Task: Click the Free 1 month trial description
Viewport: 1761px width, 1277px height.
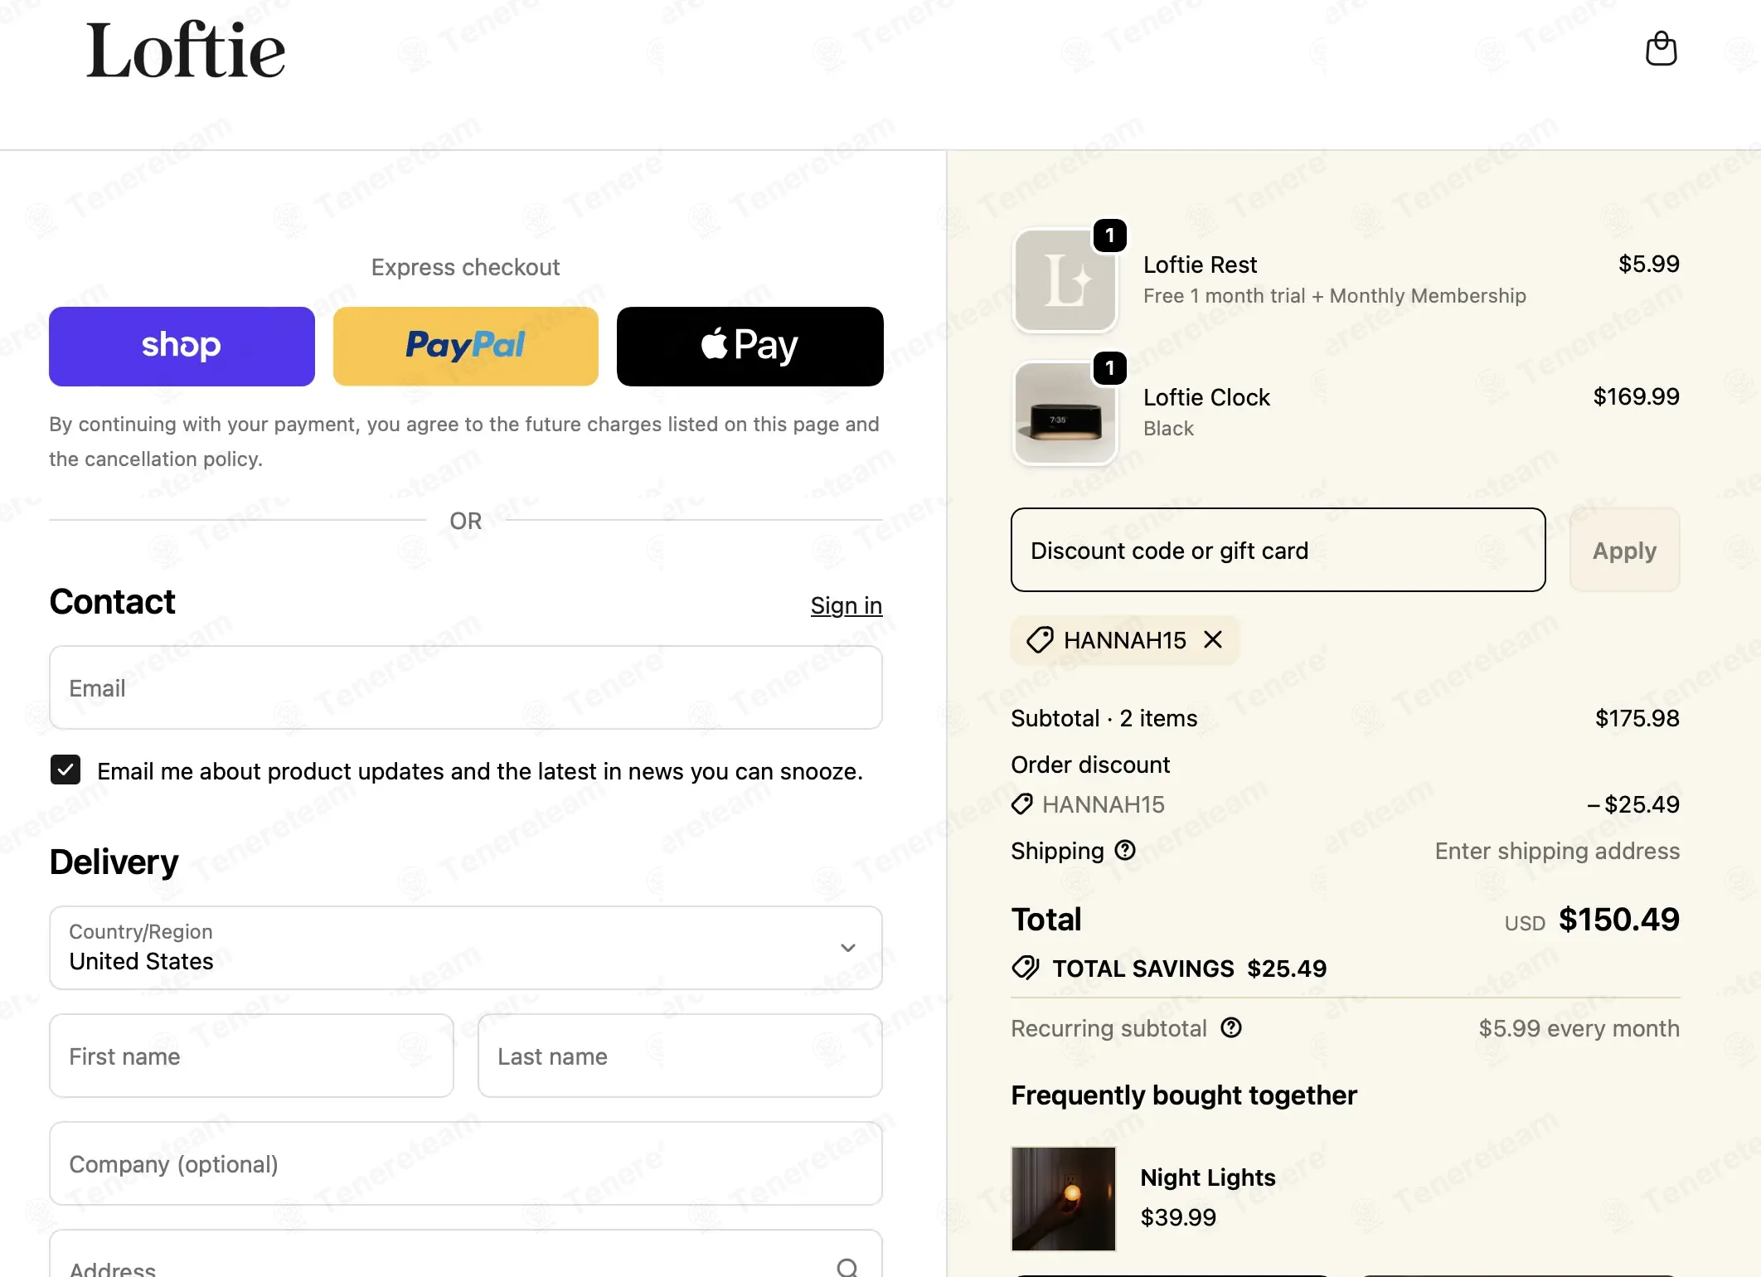Action: pos(1335,296)
